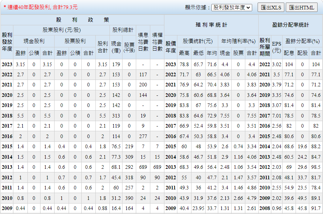Click the 年均殖利率(%) column header

238,41
